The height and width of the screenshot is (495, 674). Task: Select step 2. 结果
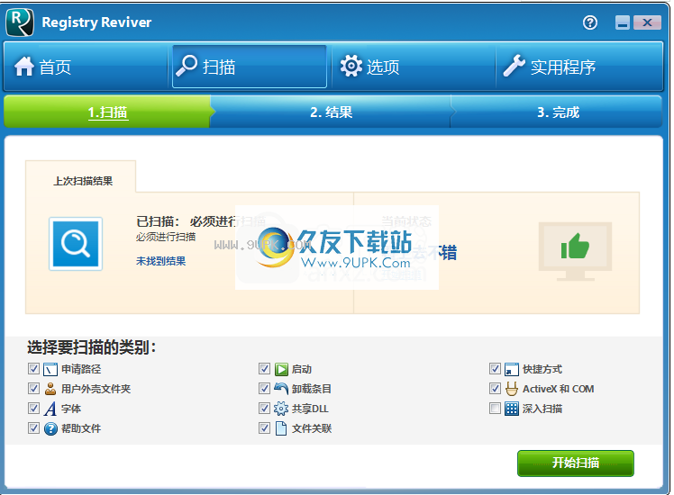[331, 112]
